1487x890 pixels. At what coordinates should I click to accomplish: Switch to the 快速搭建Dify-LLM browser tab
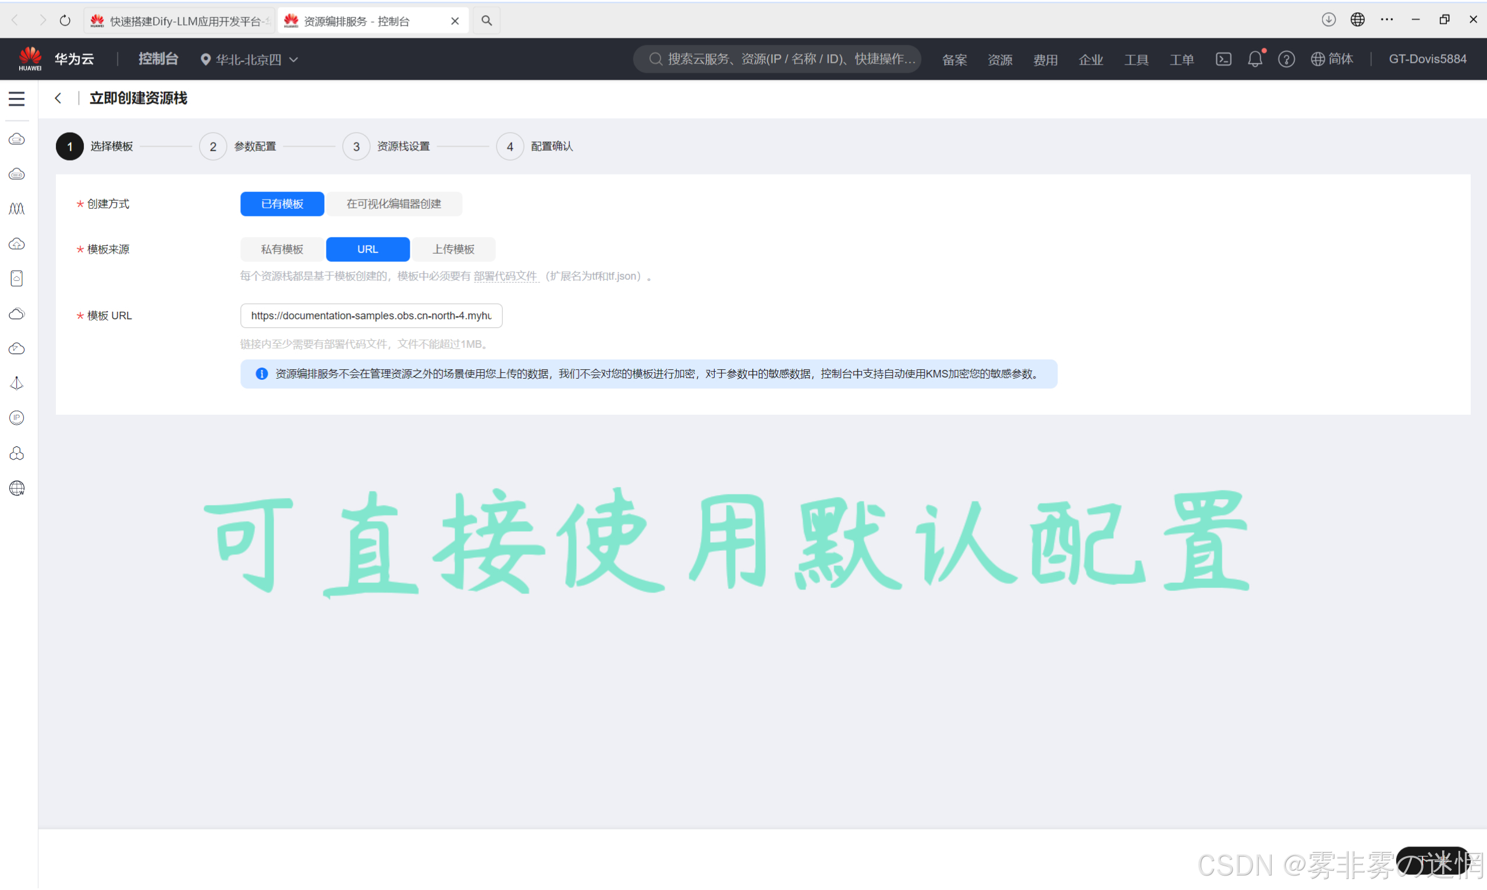click(x=180, y=21)
